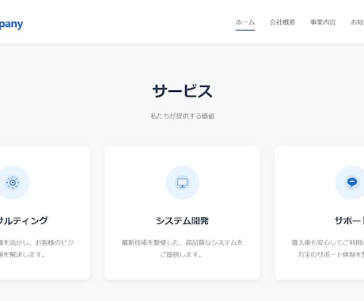The height and width of the screenshot is (301, 364).
Task: Click the partially visible company logo
Action: (12, 25)
